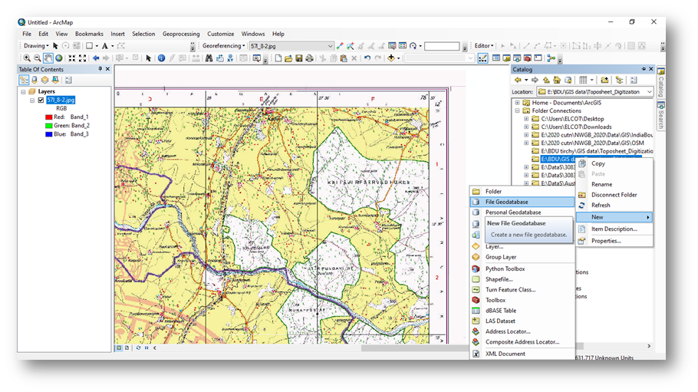The width and height of the screenshot is (698, 392).
Task: Click Refresh in context menu
Action: coord(614,206)
